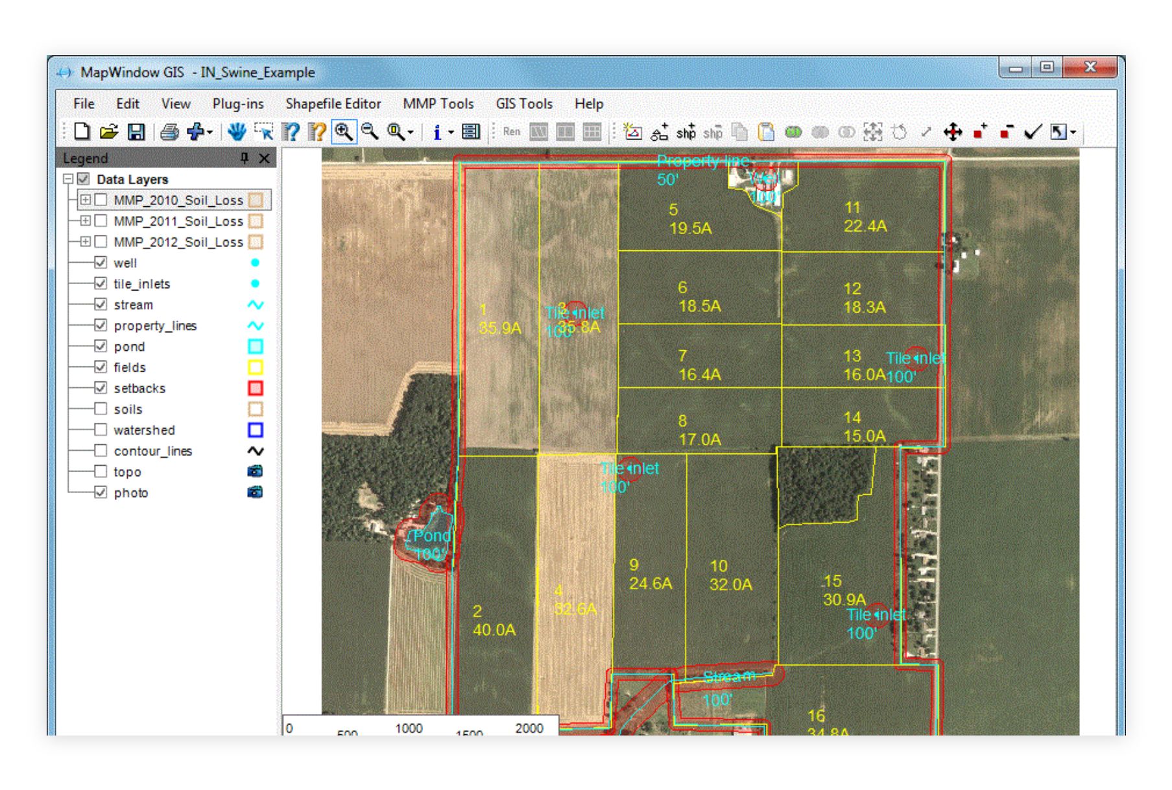Open the MMP Tools menu
The image size is (1172, 790).
tap(438, 104)
